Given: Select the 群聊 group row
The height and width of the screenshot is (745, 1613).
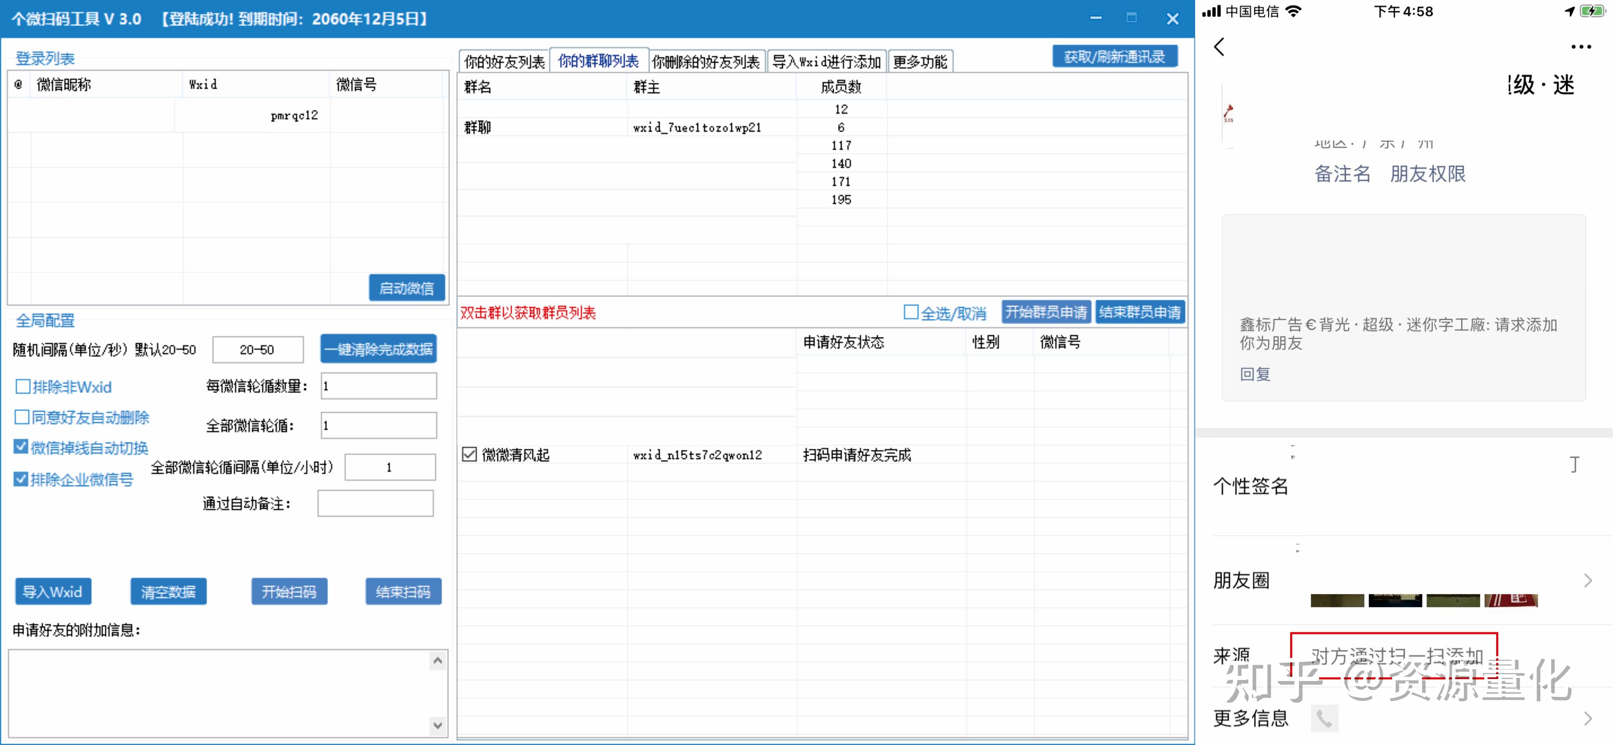Looking at the screenshot, I should (822, 127).
